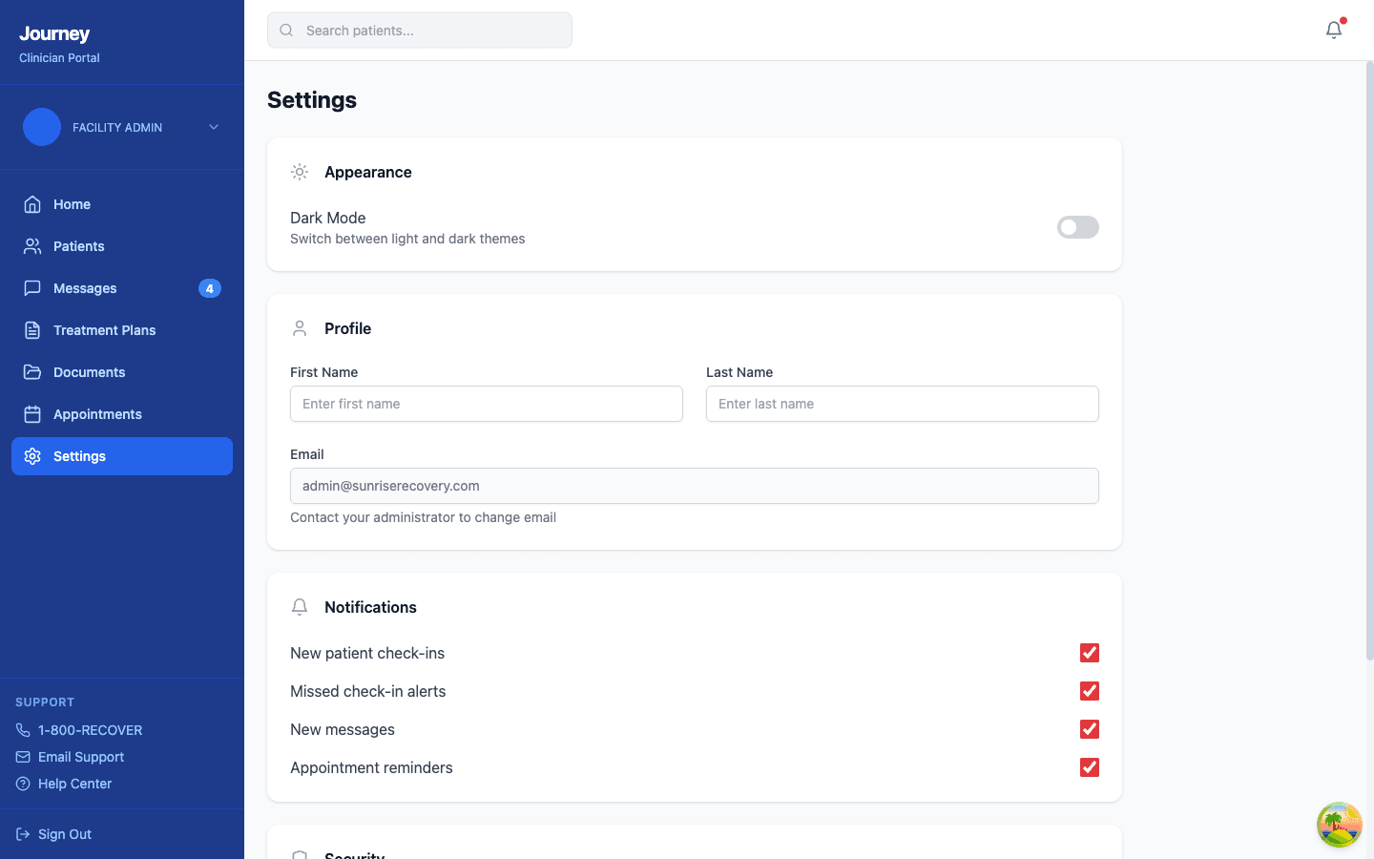Screen dimensions: 1374x859
Task: Uncheck Missed check-in alerts
Action: pos(1090,691)
